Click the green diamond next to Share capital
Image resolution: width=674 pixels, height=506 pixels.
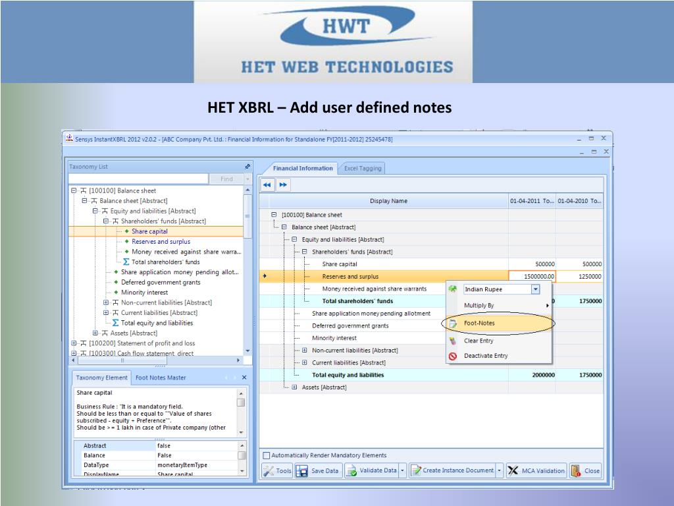(127, 231)
